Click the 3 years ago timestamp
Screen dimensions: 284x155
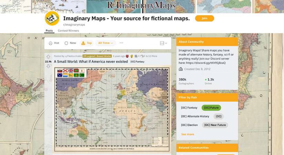tap(119, 56)
